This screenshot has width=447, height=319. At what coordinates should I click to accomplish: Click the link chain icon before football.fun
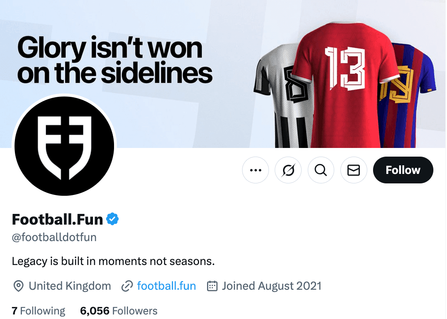[126, 286]
